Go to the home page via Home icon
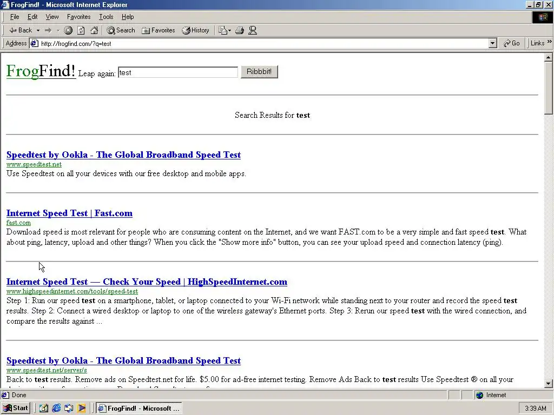This screenshot has width=554, height=415. 94,30
